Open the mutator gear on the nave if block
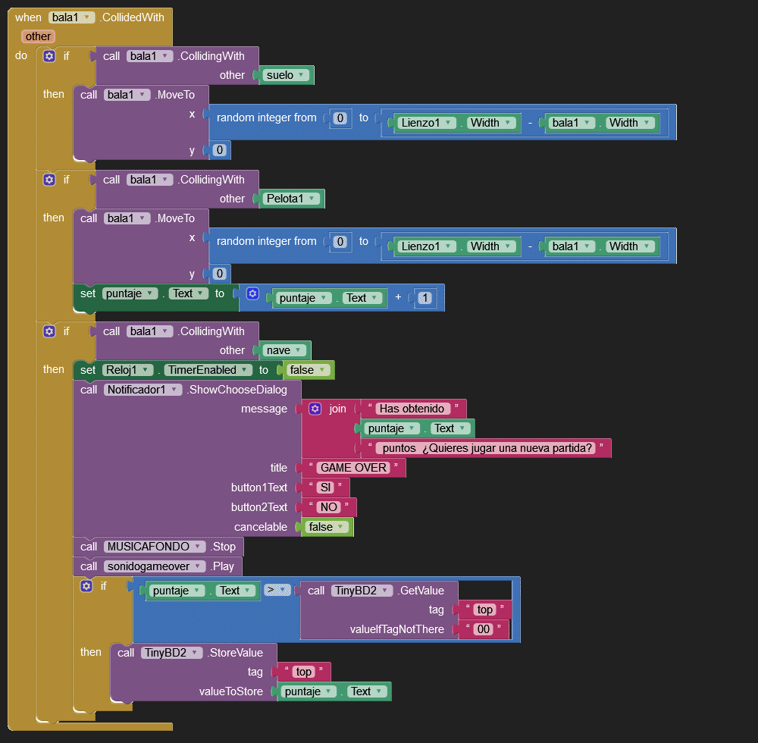758x743 pixels. [49, 331]
